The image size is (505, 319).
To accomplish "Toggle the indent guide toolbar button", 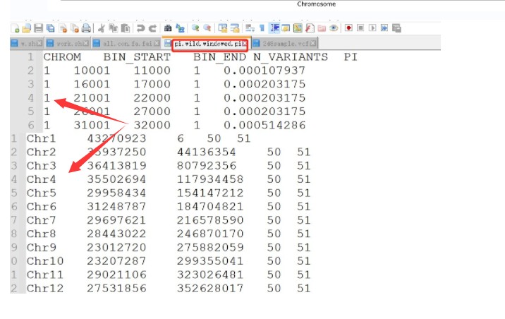I will click(x=274, y=28).
